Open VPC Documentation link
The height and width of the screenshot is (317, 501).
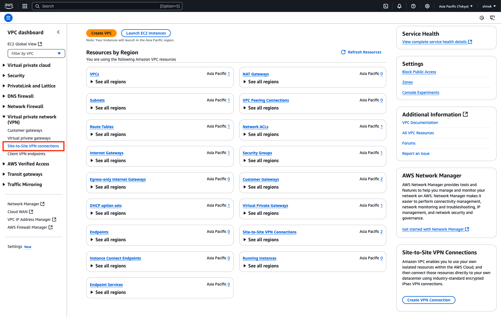point(420,123)
